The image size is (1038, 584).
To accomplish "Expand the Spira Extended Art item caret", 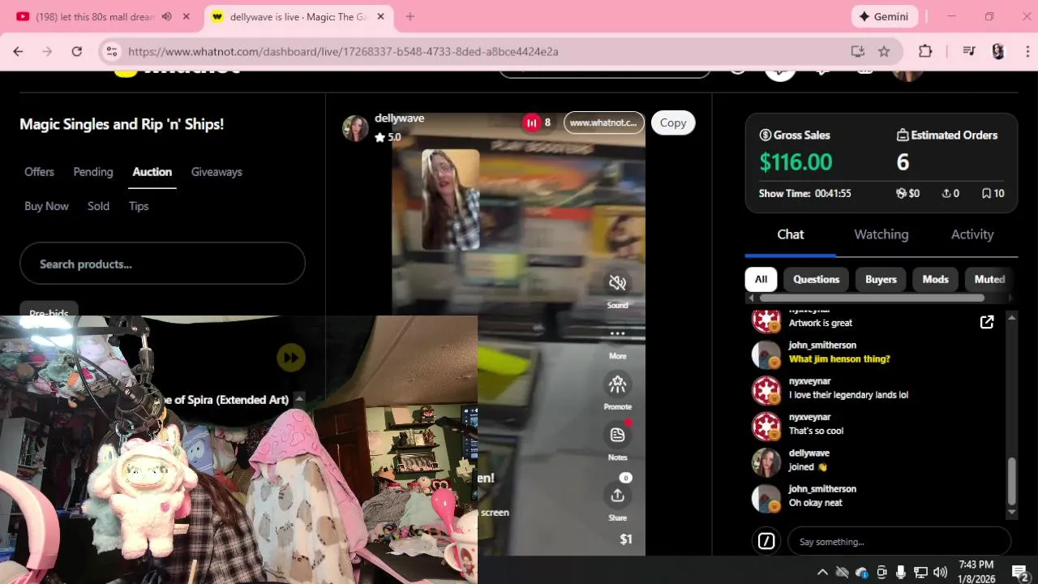I will [x=299, y=398].
